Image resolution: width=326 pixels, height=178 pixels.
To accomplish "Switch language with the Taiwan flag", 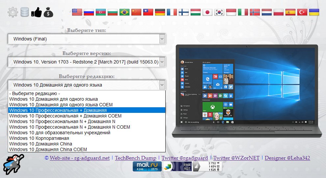I will click(148, 12).
